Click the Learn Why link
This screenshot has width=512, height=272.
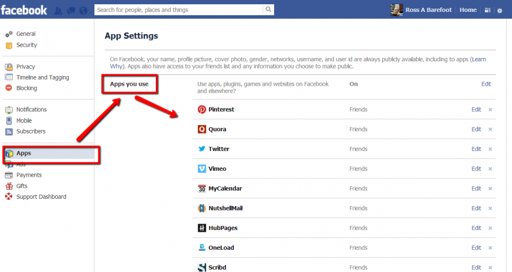click(x=479, y=59)
